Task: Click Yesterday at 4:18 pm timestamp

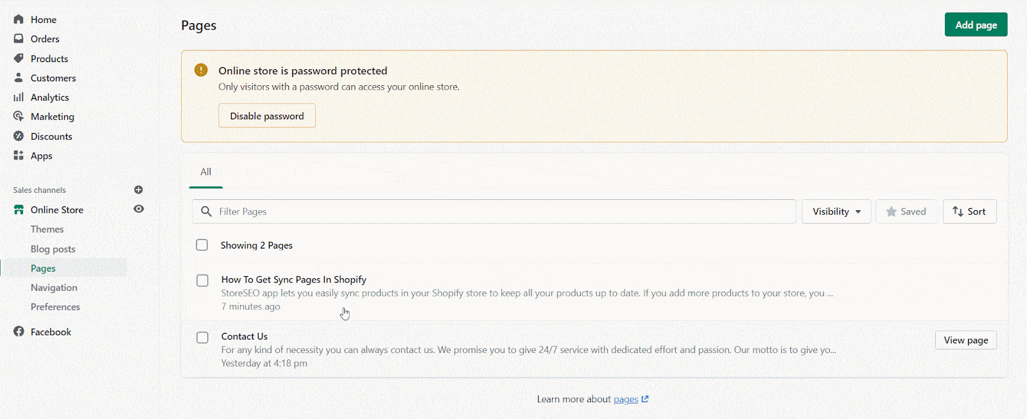Action: pos(264,363)
